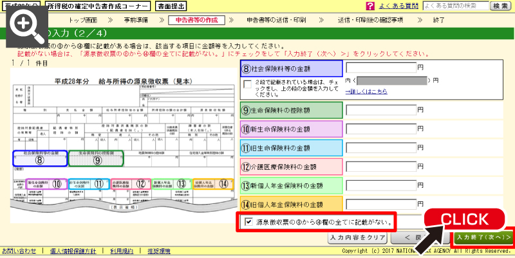The height and width of the screenshot is (258, 515).
Task: Click the 検索 search button
Action: [499, 6]
